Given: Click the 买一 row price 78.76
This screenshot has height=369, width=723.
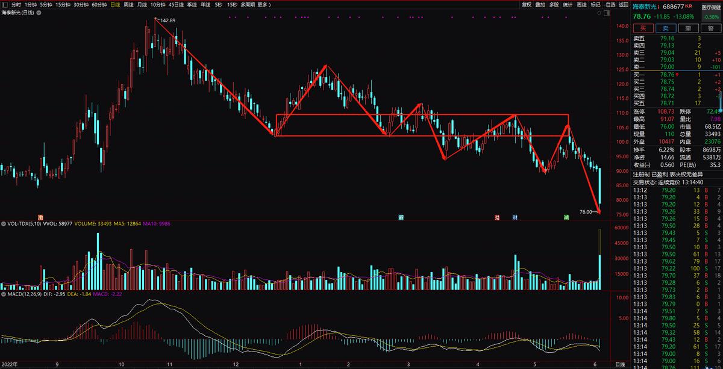Looking at the screenshot, I should 667,75.
